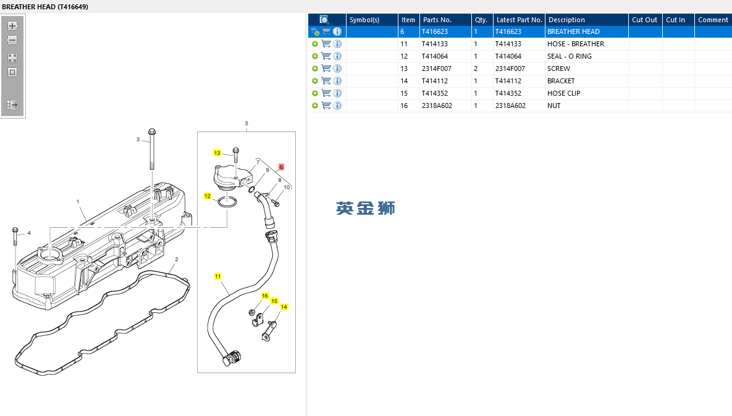
Task: Click callout number 3 by the long bolt
Action: [x=138, y=139]
